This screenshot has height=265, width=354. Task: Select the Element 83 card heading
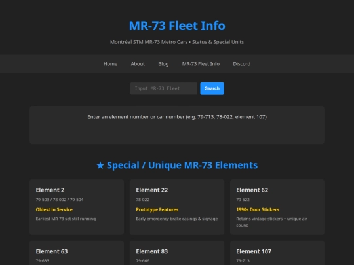pyautogui.click(x=151, y=251)
